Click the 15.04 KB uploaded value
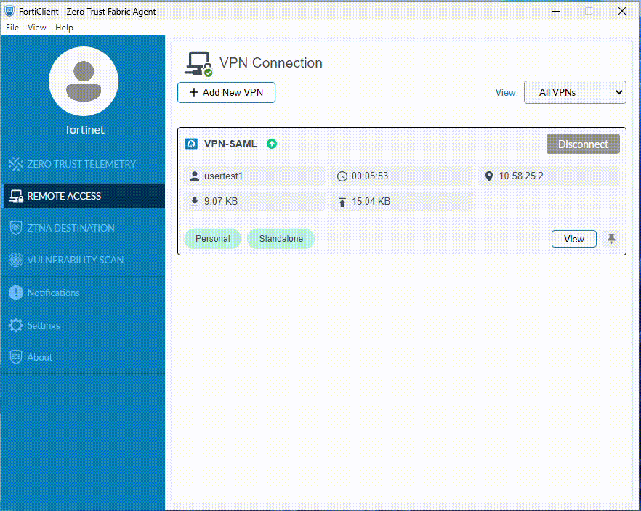Image resolution: width=641 pixels, height=511 pixels. point(371,201)
